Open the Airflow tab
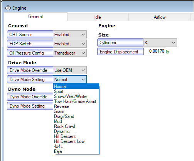Image resolution: width=194 pixels, height=161 pixels. 160,17
